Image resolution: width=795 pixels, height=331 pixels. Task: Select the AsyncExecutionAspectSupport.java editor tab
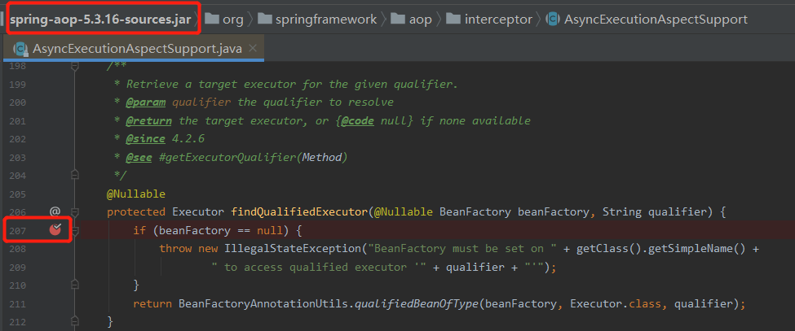(136, 49)
